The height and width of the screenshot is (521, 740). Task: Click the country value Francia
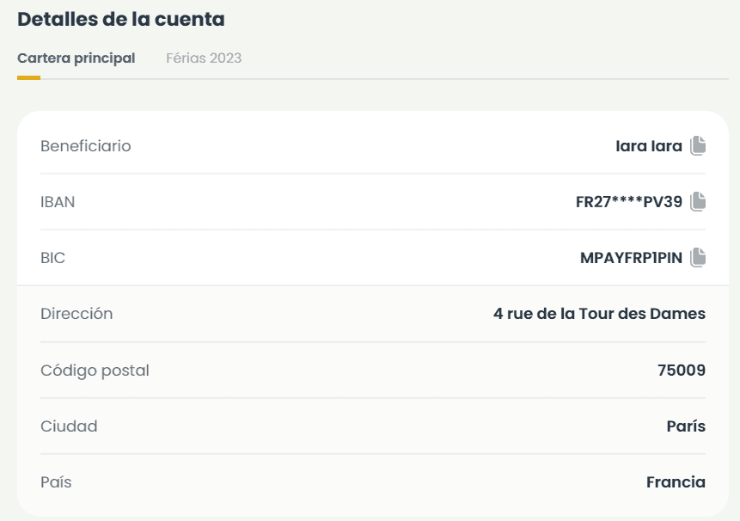(x=676, y=482)
